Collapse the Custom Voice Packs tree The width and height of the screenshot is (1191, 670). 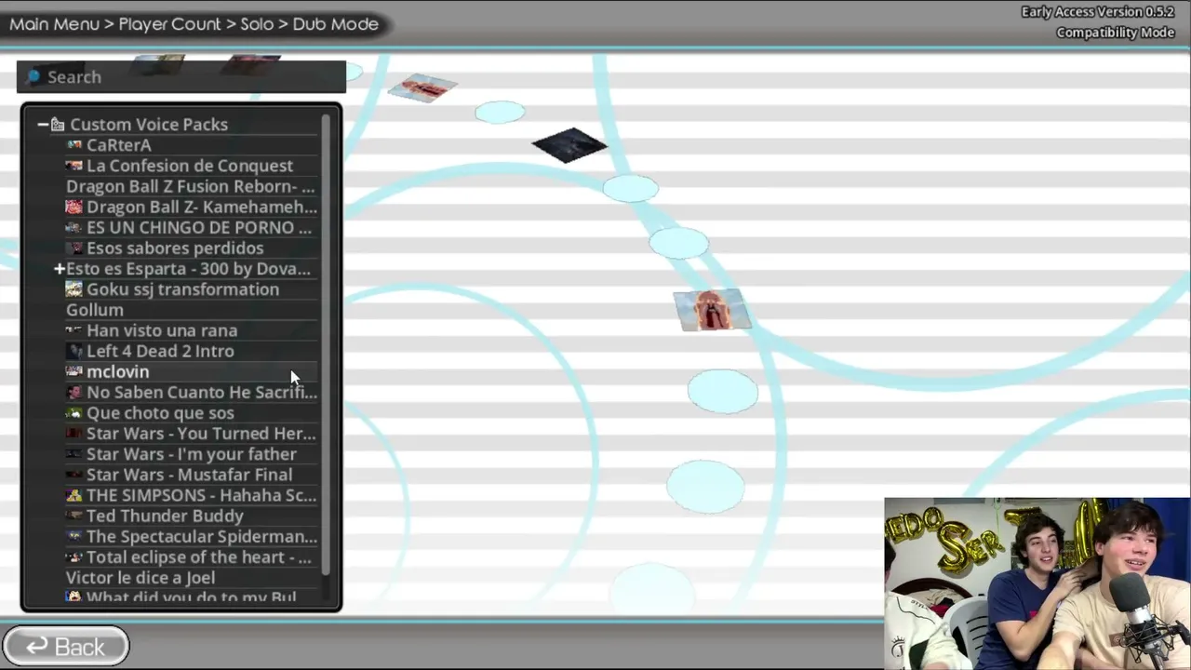(43, 125)
